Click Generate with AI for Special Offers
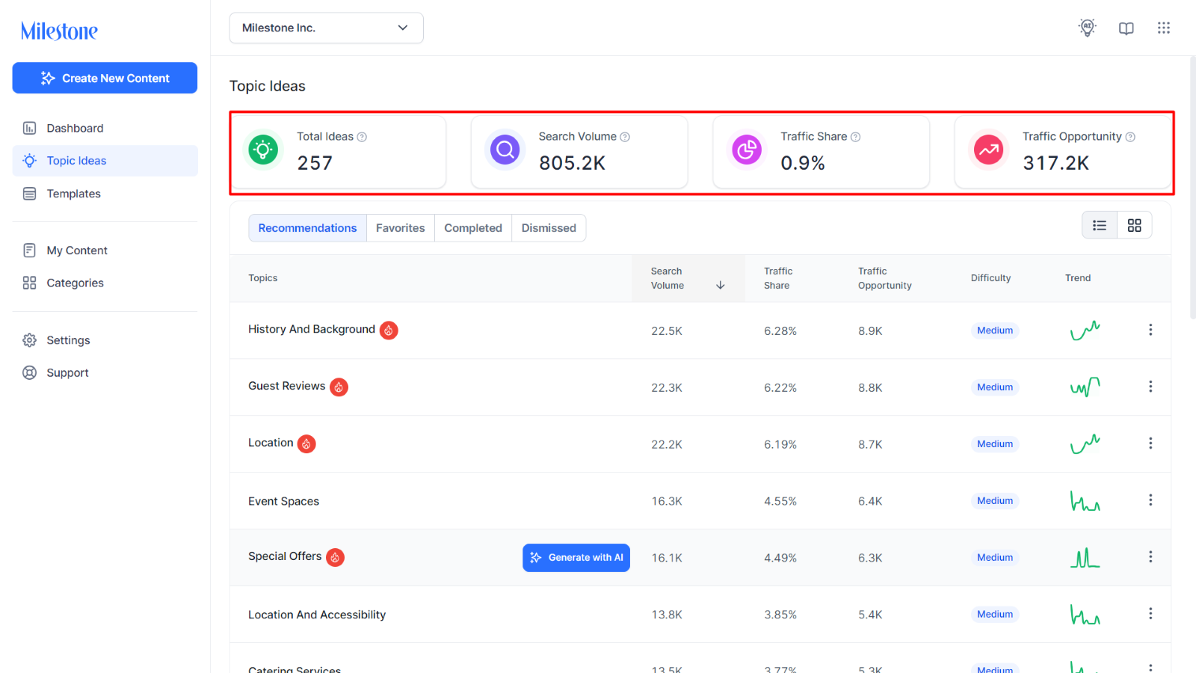The width and height of the screenshot is (1196, 673). pos(576,558)
